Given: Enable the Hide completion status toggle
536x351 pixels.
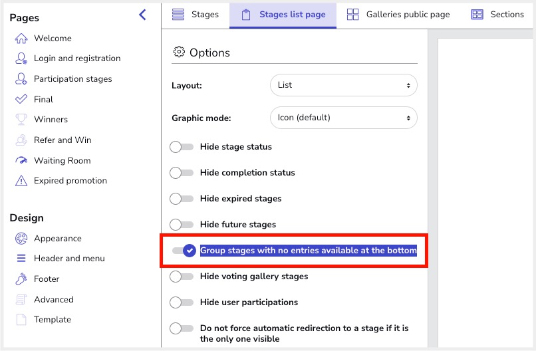Looking at the screenshot, I should 182,173.
